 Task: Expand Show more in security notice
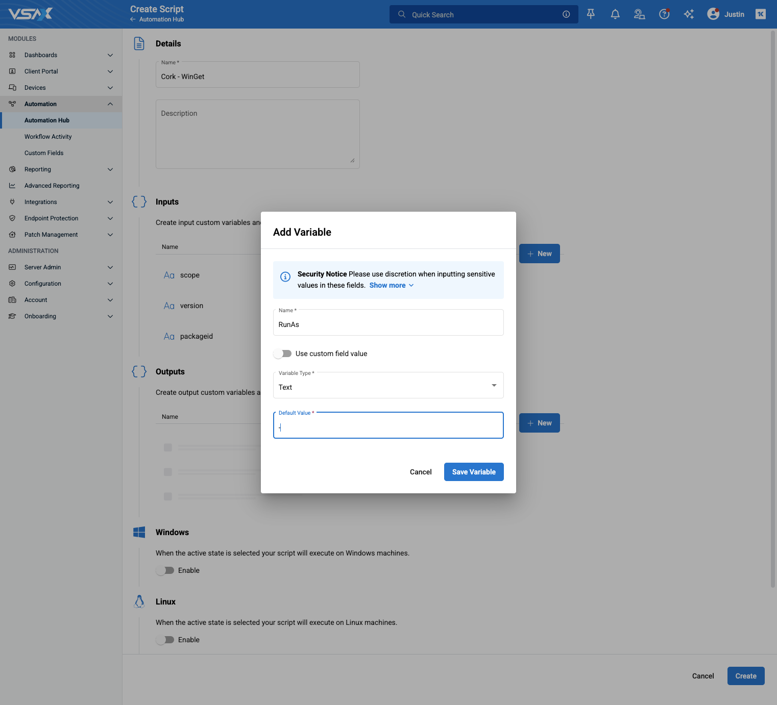pos(392,285)
